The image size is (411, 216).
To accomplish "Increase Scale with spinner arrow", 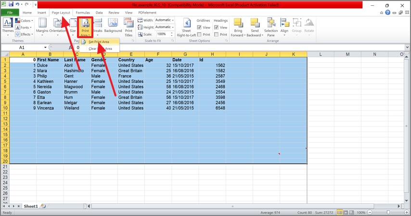I will (172, 33).
